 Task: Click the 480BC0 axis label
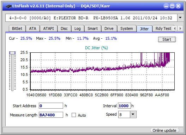[86, 95]
